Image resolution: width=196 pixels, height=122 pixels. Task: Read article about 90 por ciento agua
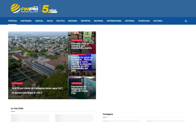pos(37,91)
